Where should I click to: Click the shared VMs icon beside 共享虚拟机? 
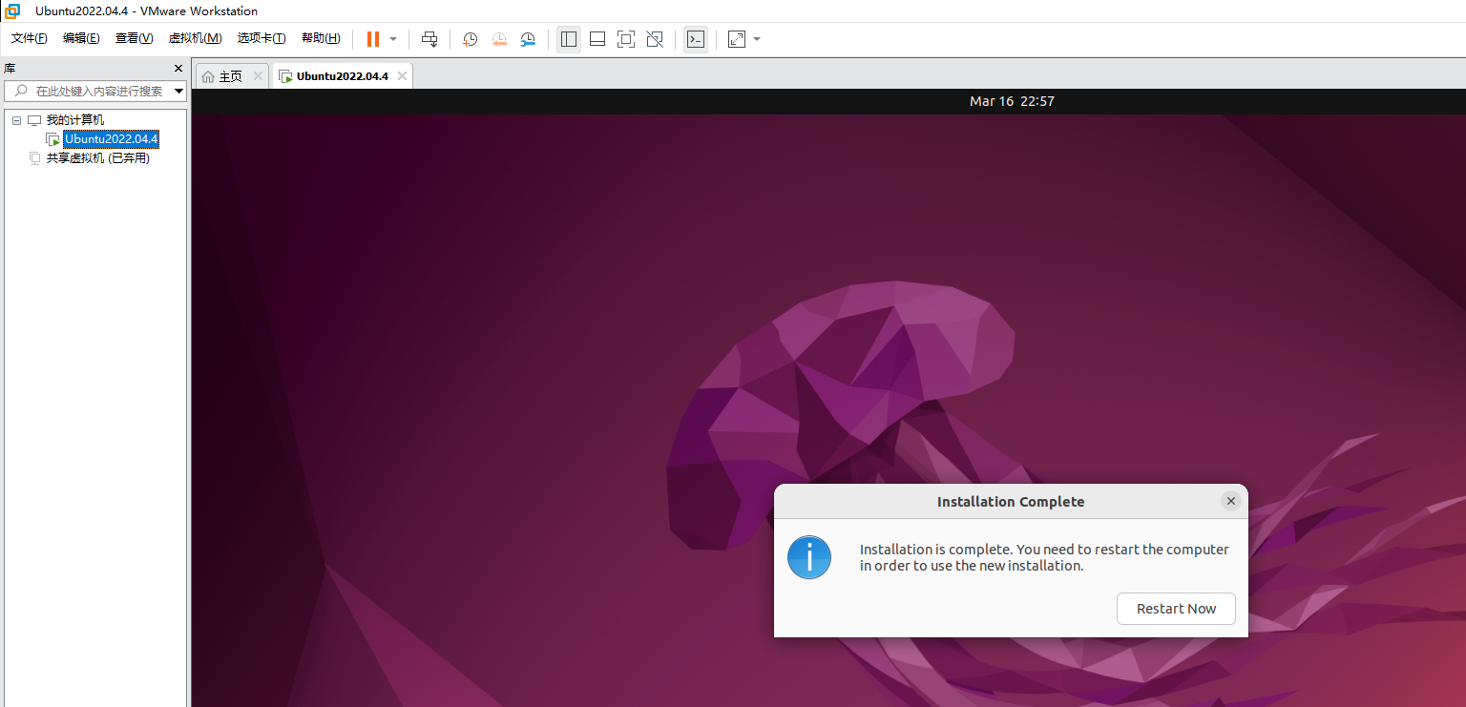coord(34,158)
